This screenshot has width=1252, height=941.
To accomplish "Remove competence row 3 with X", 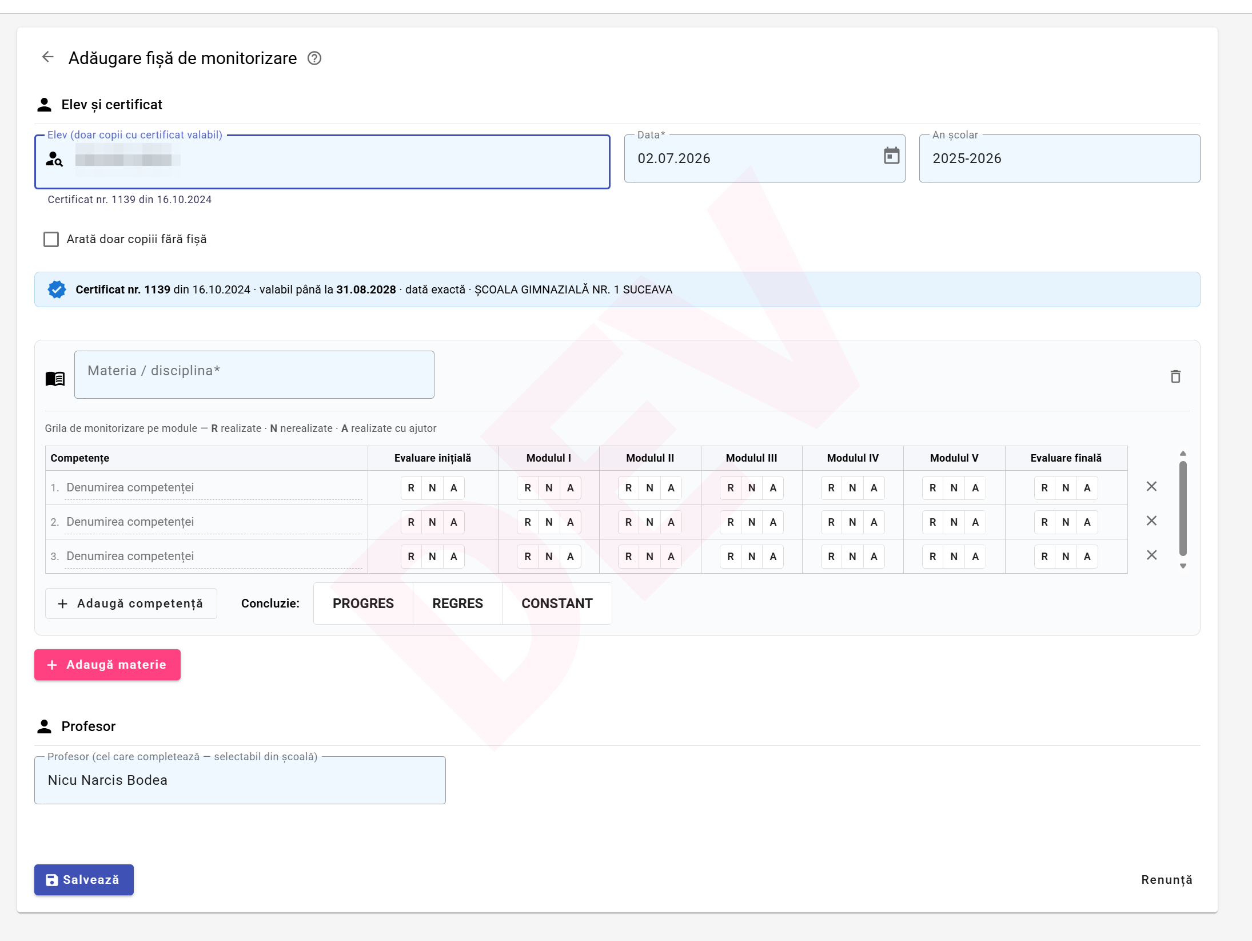I will (1151, 555).
